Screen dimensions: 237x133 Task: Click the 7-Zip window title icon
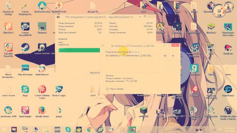58,17
